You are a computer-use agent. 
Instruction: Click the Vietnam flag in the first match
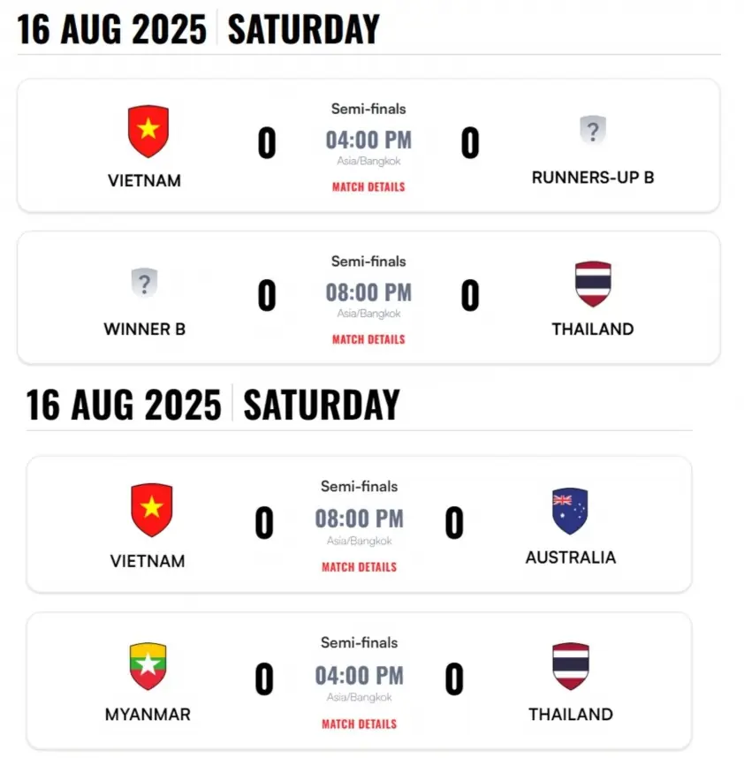[148, 132]
